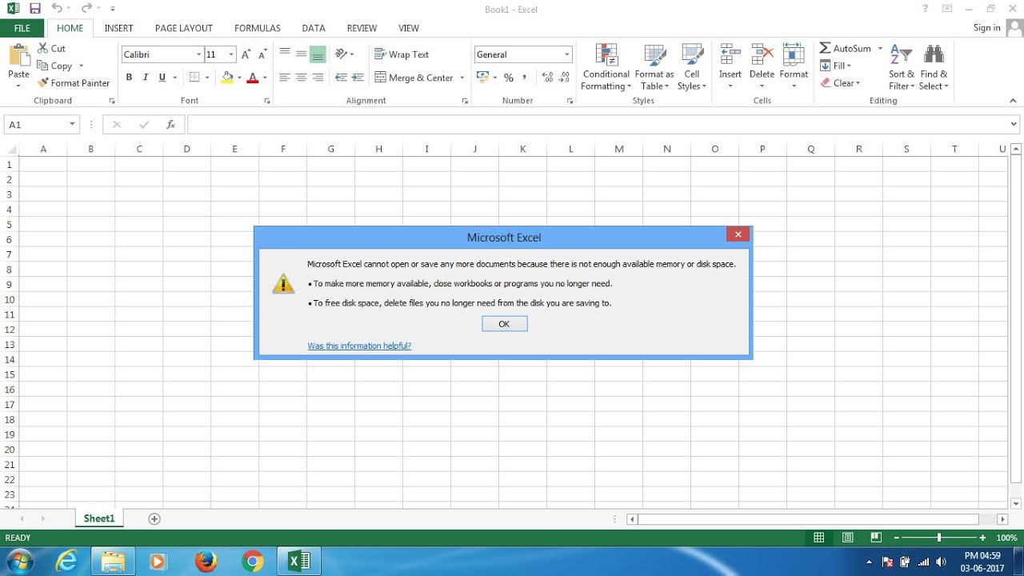1024x576 pixels.
Task: Switch to the PAGE LAYOUT tab
Action: (184, 28)
